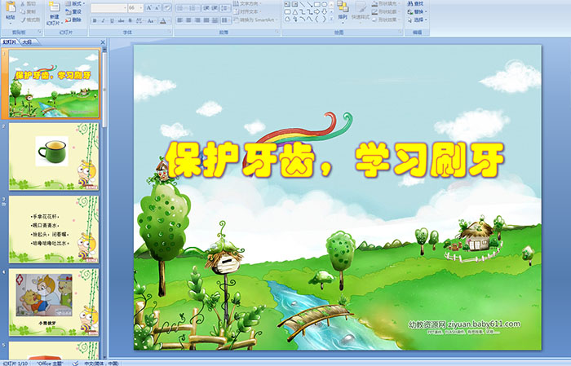Select the straight line shape
This screenshot has height=366, width=571.
303,4
